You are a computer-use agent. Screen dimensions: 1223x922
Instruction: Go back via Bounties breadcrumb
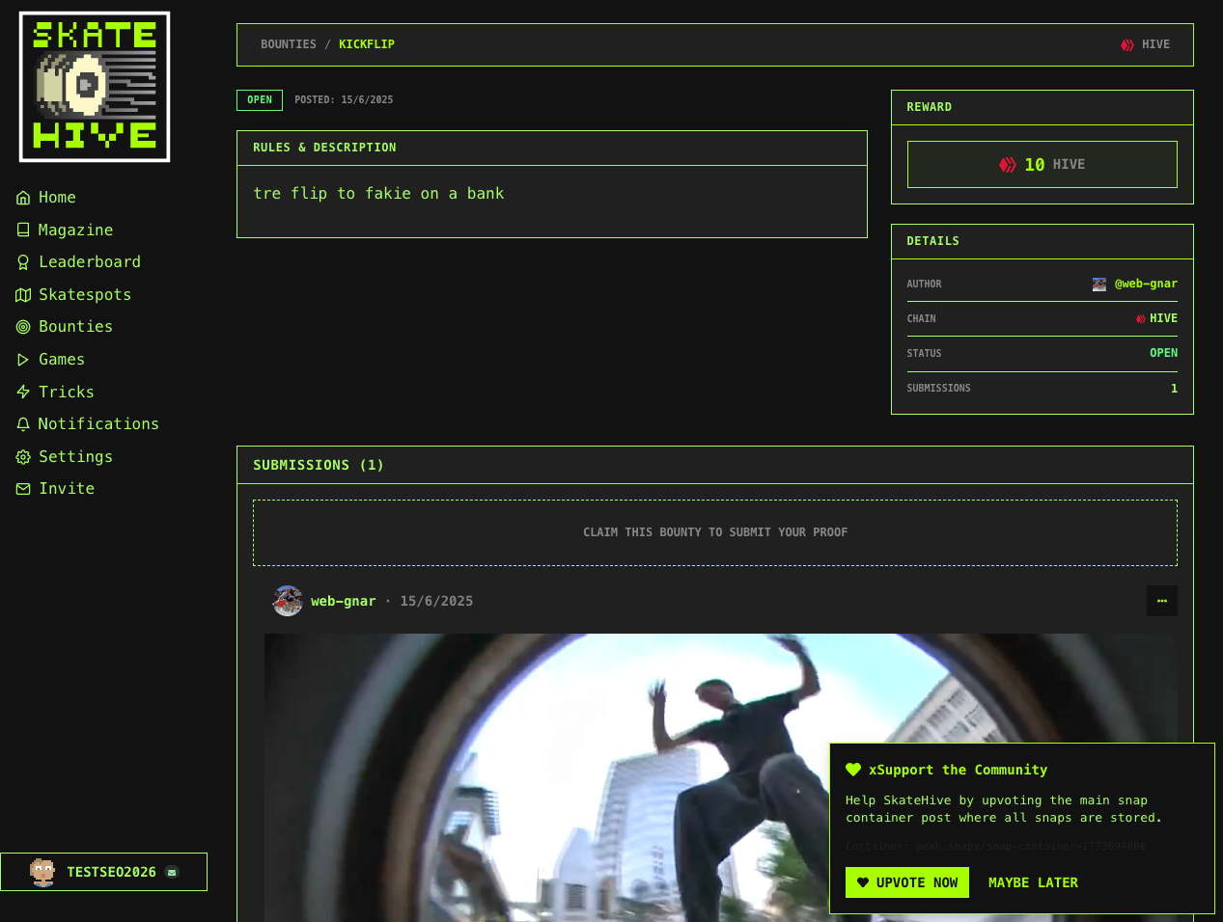288,44
